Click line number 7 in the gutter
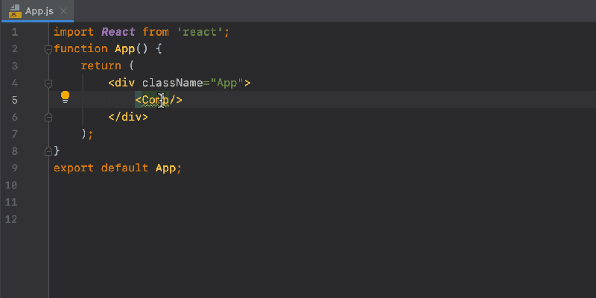Screen dimensions: 596x298 pos(15,134)
